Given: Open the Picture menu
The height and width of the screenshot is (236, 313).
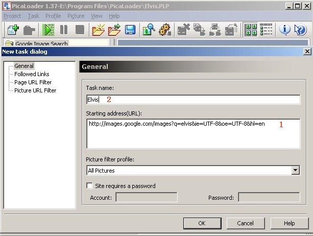Looking at the screenshot, I should pyautogui.click(x=76, y=16).
